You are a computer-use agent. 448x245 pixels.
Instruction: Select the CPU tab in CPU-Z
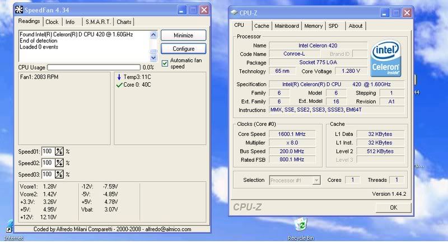point(239,25)
